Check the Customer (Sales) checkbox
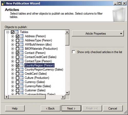Viewport: 128px width, 115px height. pos(17,90)
